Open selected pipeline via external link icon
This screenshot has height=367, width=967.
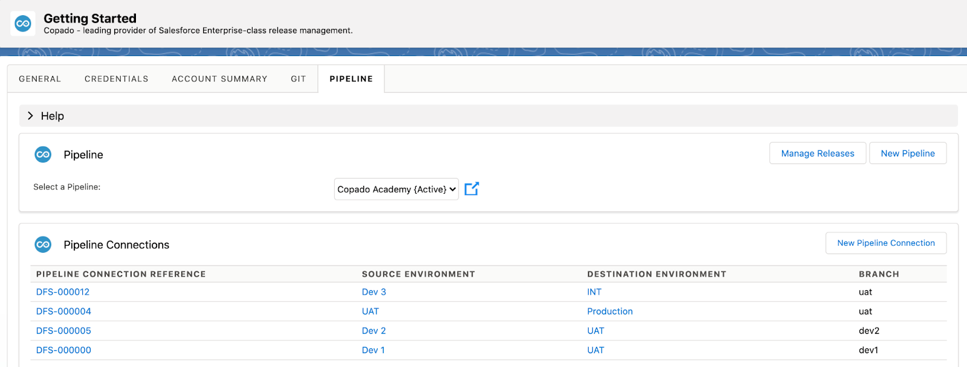[471, 189]
